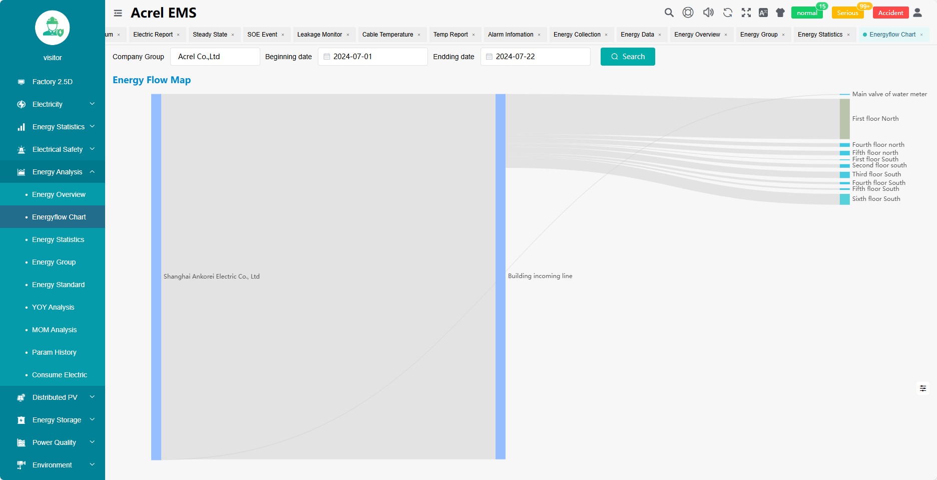The height and width of the screenshot is (480, 937).
Task: Click the Beginning date field
Action: [373, 57]
